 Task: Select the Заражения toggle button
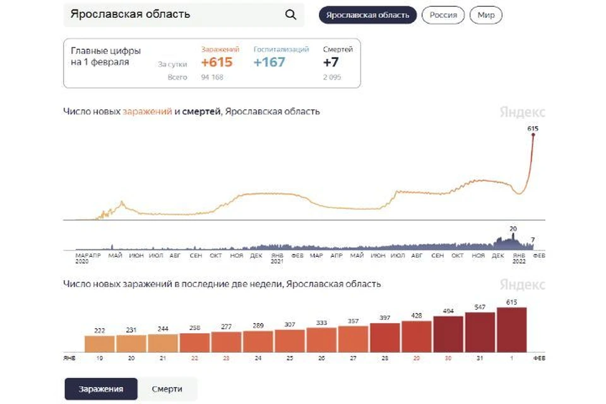coord(101,389)
